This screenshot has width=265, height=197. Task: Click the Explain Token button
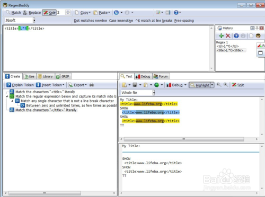20,85
